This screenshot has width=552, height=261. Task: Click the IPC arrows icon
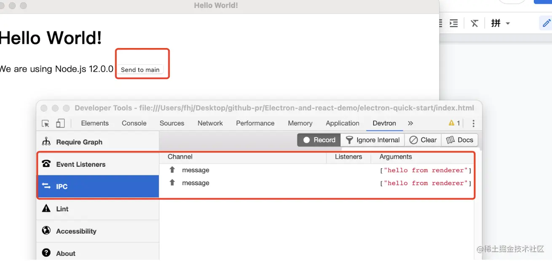(x=46, y=186)
